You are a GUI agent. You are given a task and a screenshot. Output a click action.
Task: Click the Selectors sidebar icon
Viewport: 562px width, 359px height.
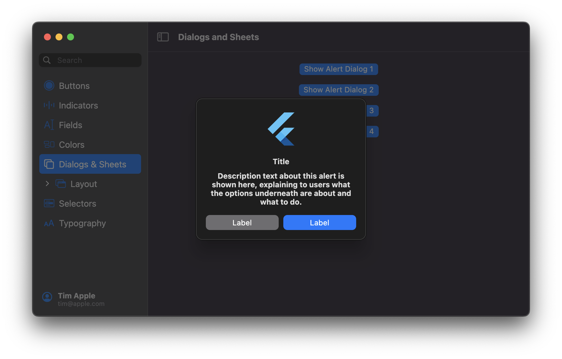49,203
